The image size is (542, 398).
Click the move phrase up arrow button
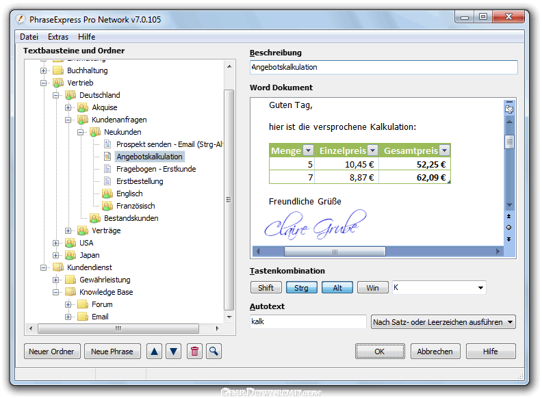pyautogui.click(x=154, y=351)
